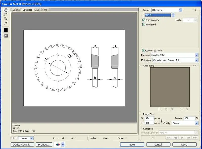The width and height of the screenshot is (202, 149).
Task: Click the black eyedropper color swatch
Action: (6, 30)
